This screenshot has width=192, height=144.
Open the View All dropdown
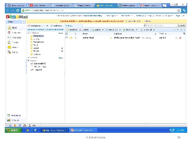point(148,30)
